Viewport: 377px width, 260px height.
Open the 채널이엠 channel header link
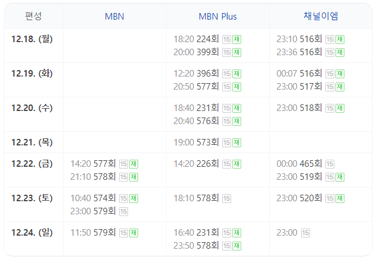[321, 16]
